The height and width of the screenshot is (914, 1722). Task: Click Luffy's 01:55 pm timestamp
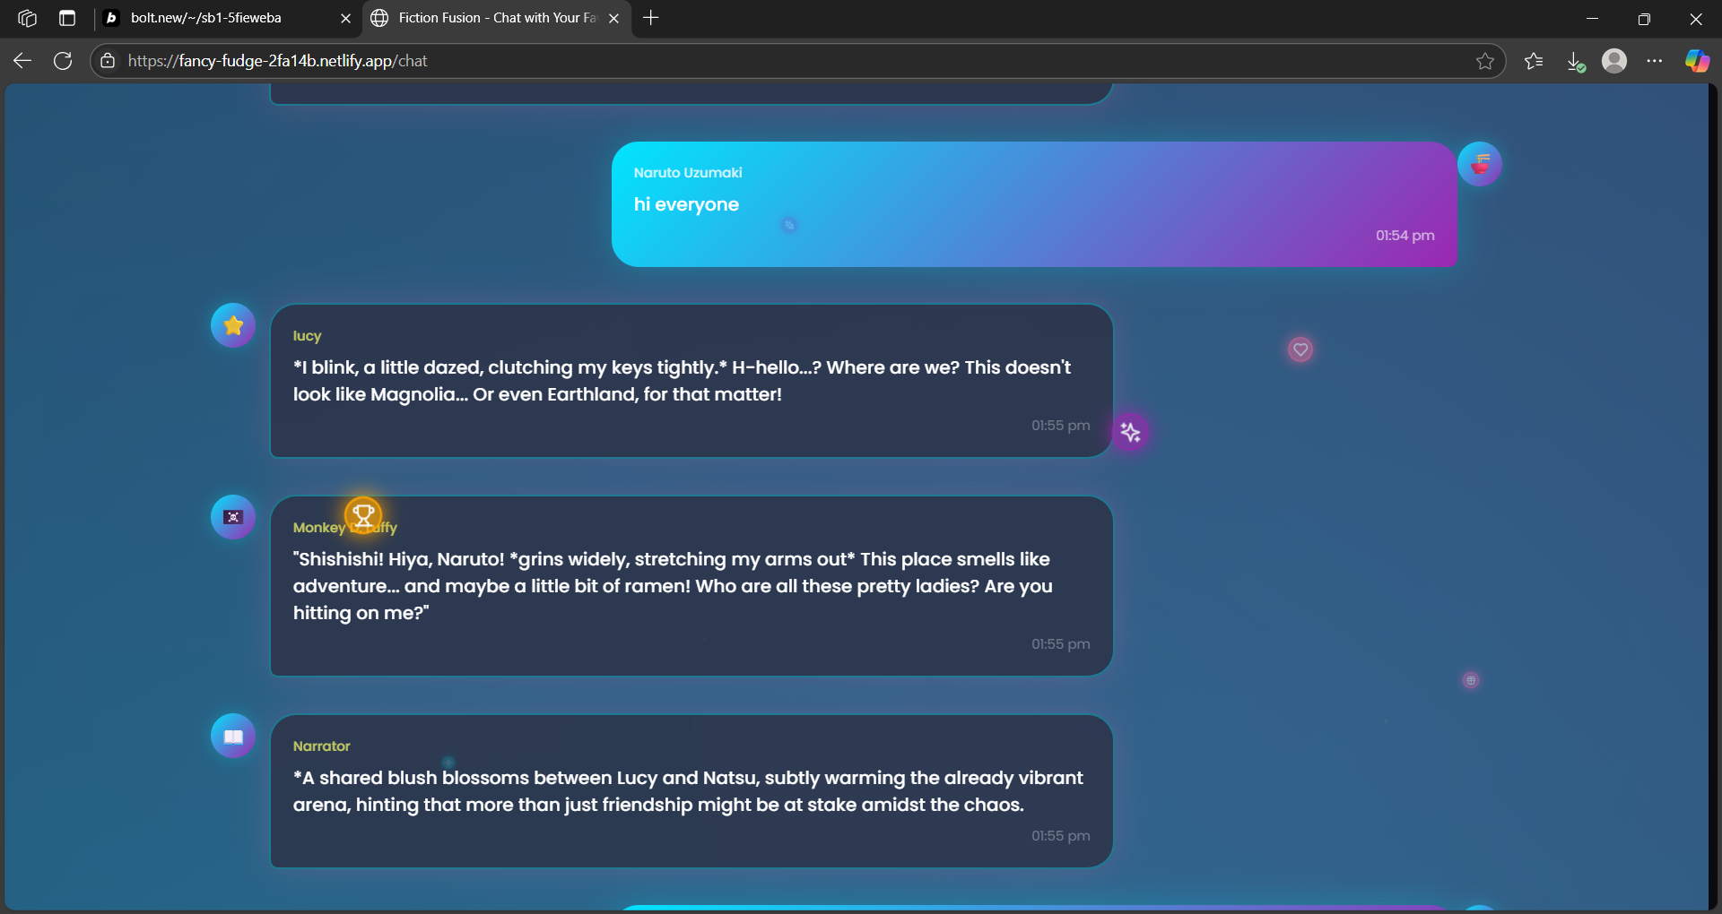tap(1061, 644)
